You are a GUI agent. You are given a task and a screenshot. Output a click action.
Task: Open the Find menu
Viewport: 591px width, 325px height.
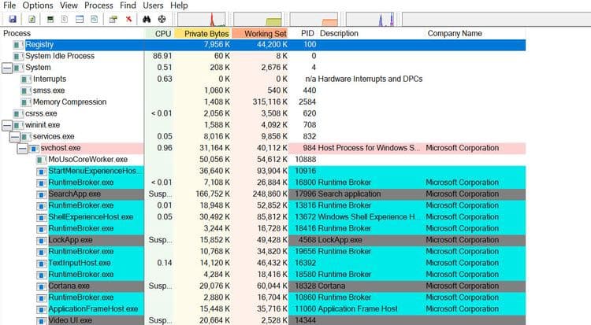pyautogui.click(x=128, y=6)
